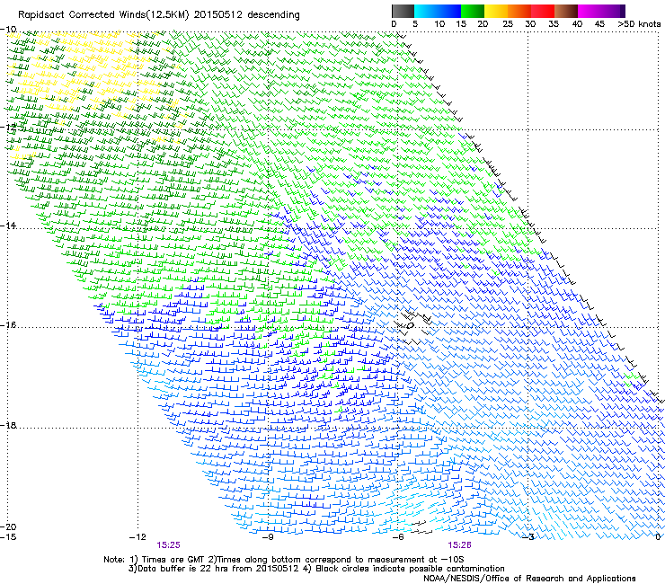Click the brown 35-40 knots legend swatch
This screenshot has width=665, height=584.
[566, 11]
